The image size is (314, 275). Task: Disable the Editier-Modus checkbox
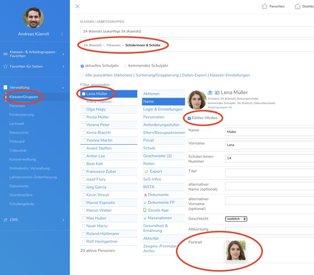[x=190, y=118]
